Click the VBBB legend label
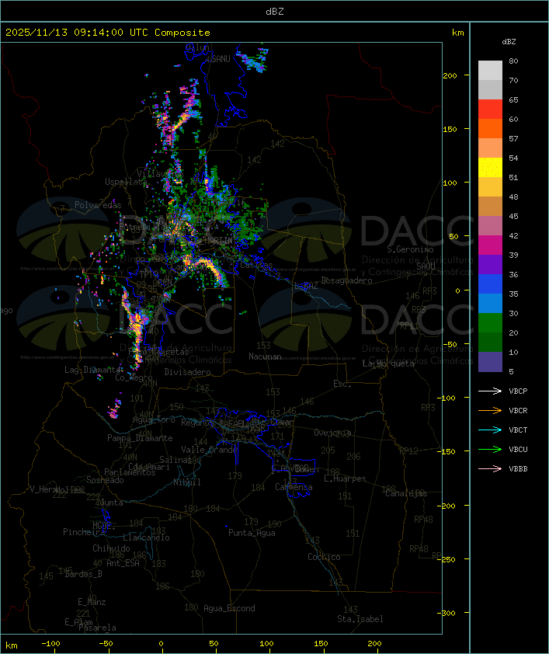This screenshot has width=549, height=654. 518,469
